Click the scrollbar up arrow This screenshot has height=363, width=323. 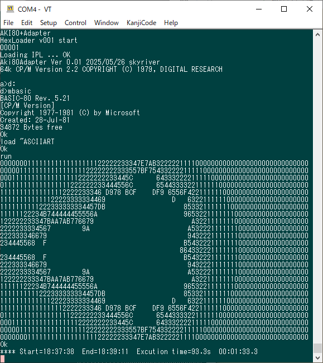point(317,35)
